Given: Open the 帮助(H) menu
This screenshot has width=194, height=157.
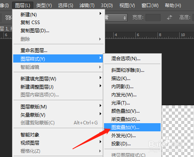Looking at the screenshot, I should (x=173, y=5).
